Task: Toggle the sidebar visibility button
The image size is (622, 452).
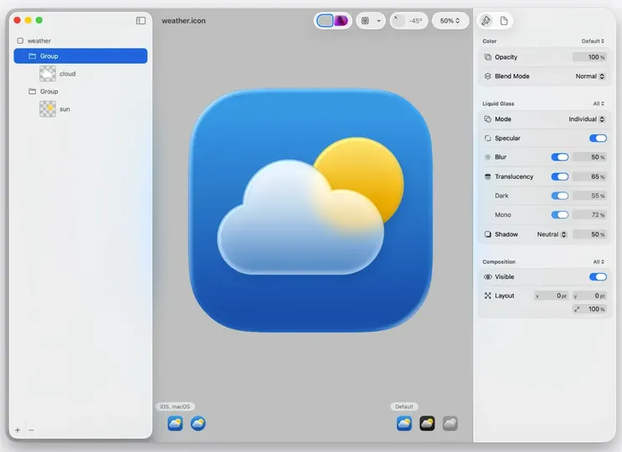Action: (x=140, y=20)
